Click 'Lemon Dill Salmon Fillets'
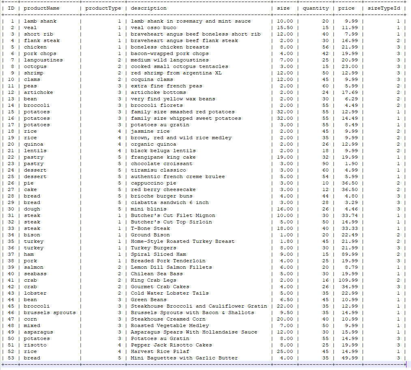Screen dimensions: 411x370 [x=171, y=267]
